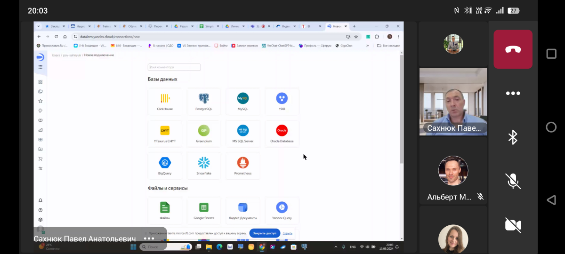Tap the Bluetooth audio device button
The width and height of the screenshot is (565, 254).
coord(513,137)
